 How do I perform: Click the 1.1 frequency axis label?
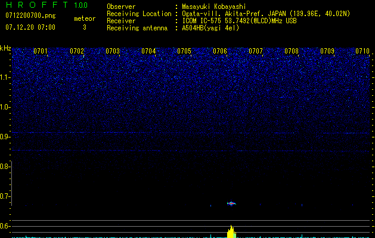(x=5, y=77)
